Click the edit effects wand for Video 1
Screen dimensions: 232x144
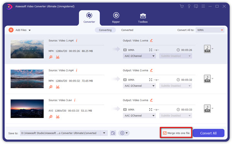coord(51,57)
